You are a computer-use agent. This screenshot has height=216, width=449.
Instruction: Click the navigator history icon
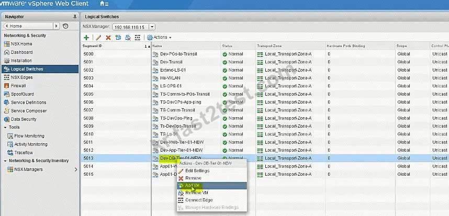pyautogui.click(x=65, y=26)
